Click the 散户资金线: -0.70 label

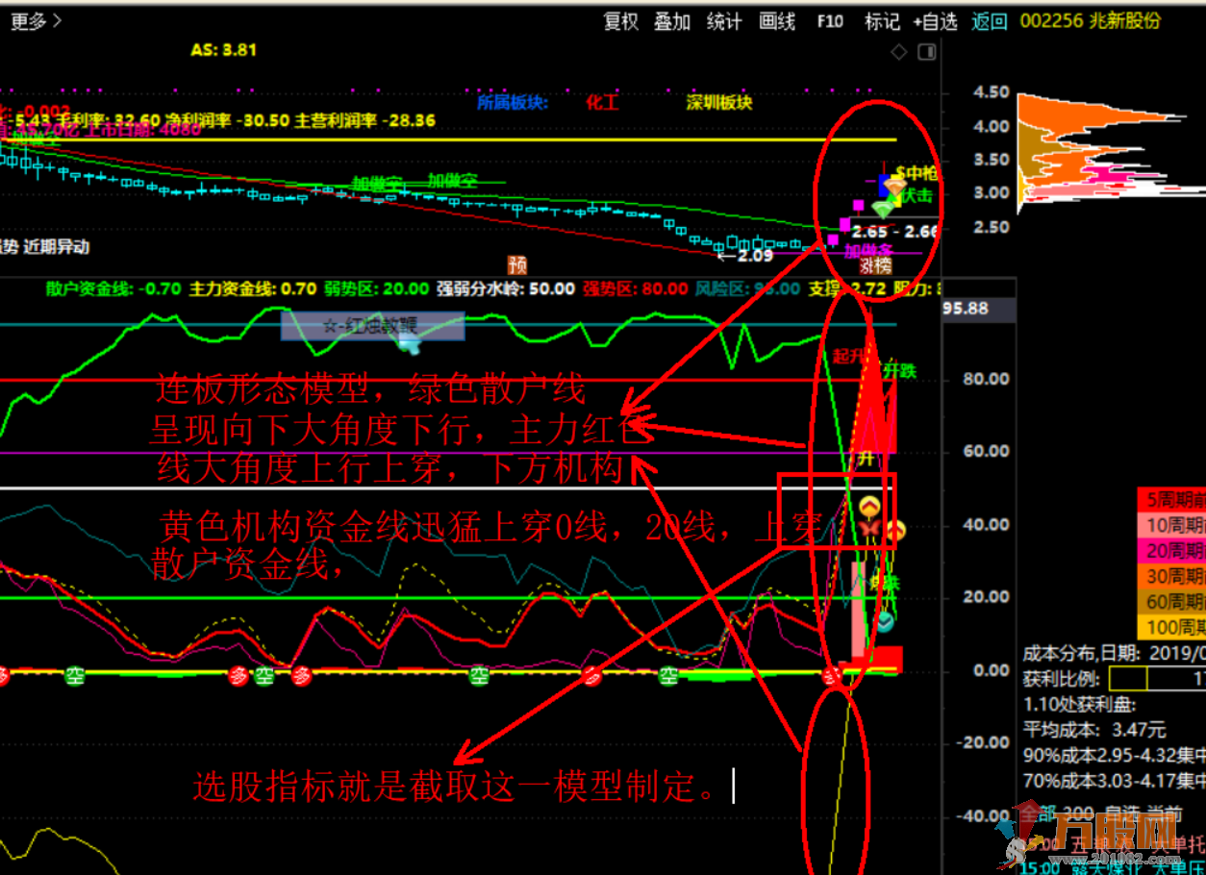pos(113,288)
